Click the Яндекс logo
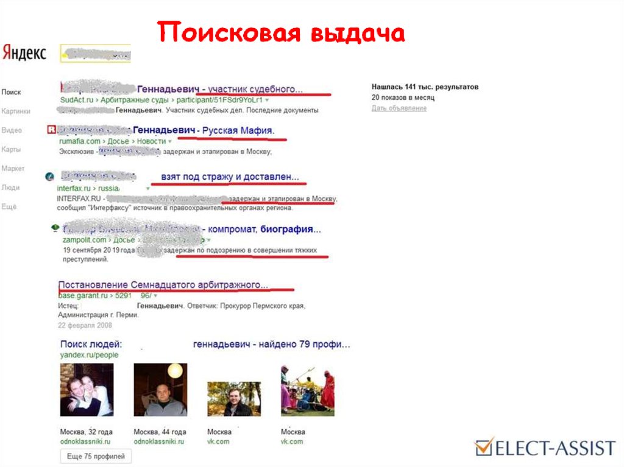The height and width of the screenshot is (467, 624). click(x=24, y=52)
